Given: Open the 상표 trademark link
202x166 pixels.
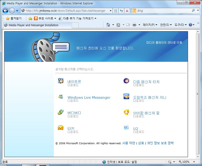Looking at the screenshot, I should coord(141,143).
